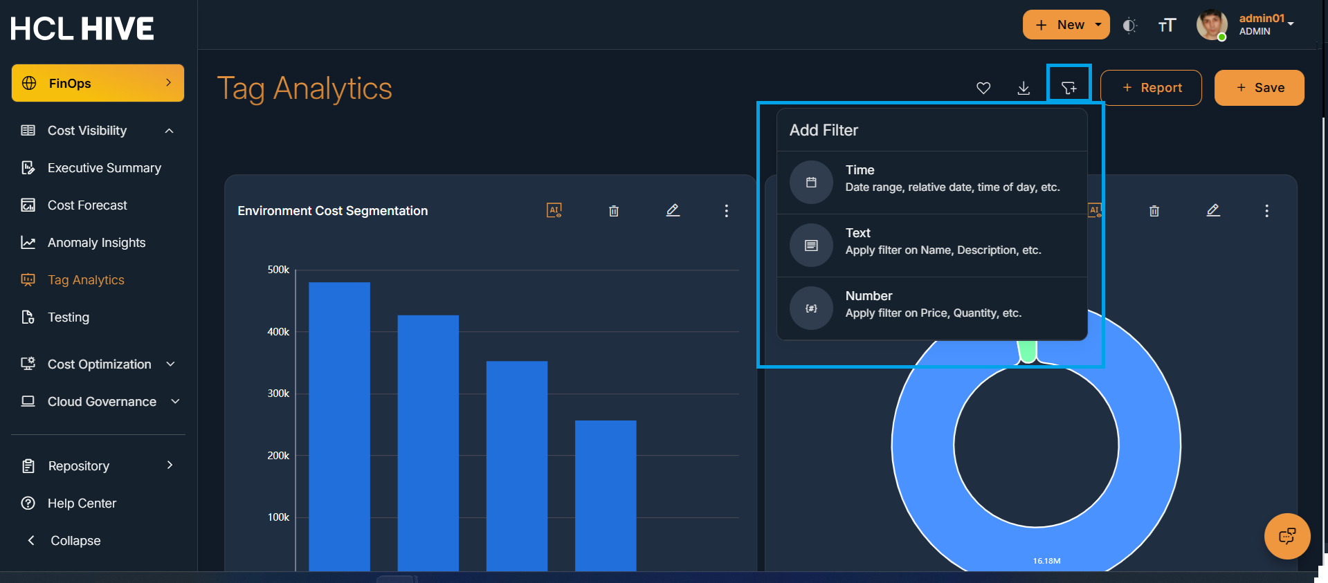
Task: Delete the donut chart widget
Action: pos(1154,211)
